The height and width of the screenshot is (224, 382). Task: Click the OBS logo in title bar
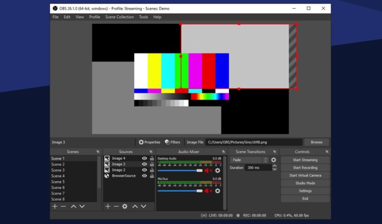[55, 8]
